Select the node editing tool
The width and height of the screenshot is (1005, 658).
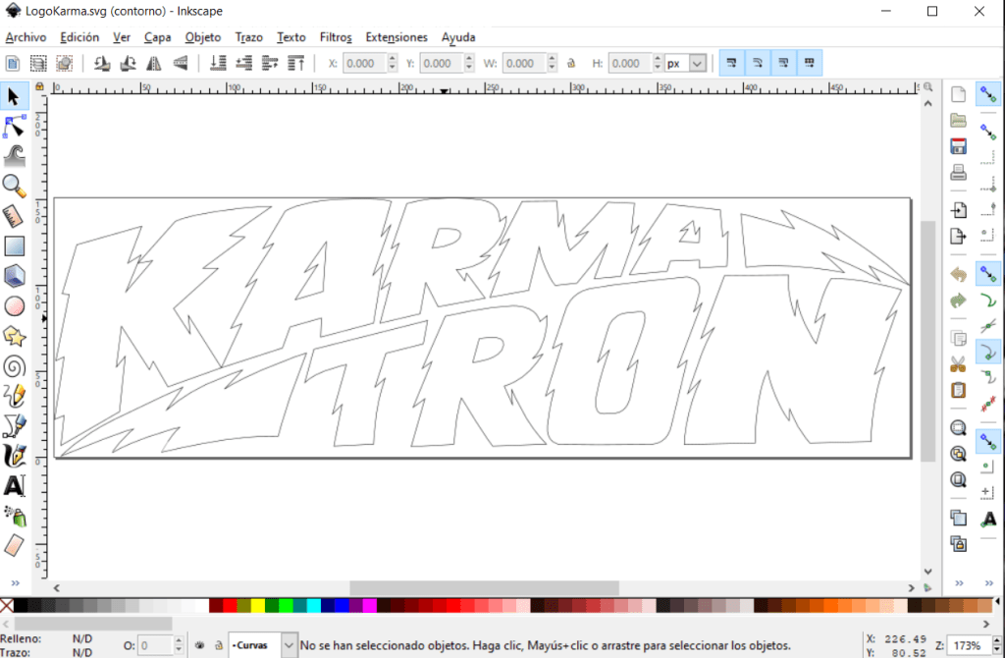point(15,125)
